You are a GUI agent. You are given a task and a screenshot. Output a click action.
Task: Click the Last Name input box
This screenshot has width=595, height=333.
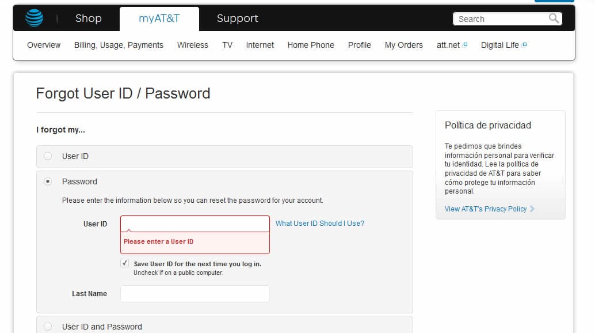[x=194, y=293]
